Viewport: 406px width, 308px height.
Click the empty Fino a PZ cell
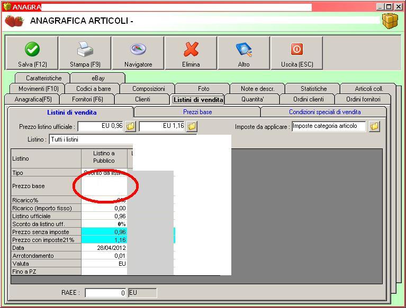pos(104,272)
